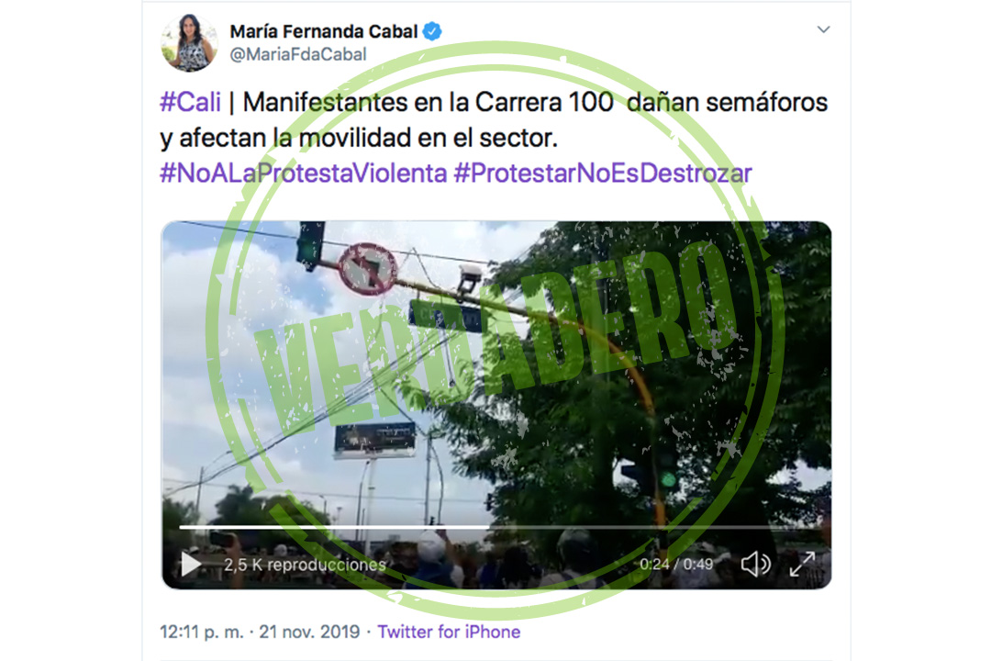Click the 12:11 p. m. timestamp

pyautogui.click(x=202, y=632)
